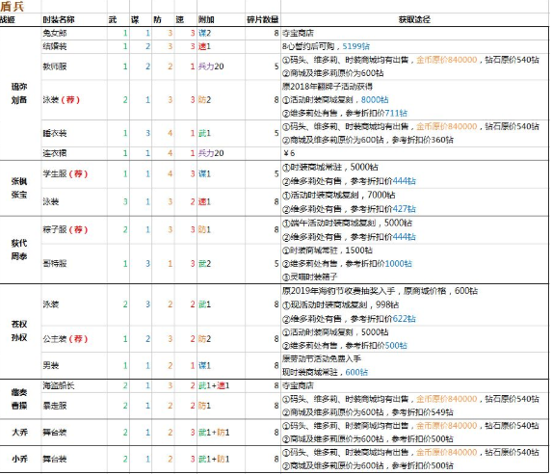The width and height of the screenshot is (552, 475).
Task: Click the 8000钻 price text
Action: (375, 99)
